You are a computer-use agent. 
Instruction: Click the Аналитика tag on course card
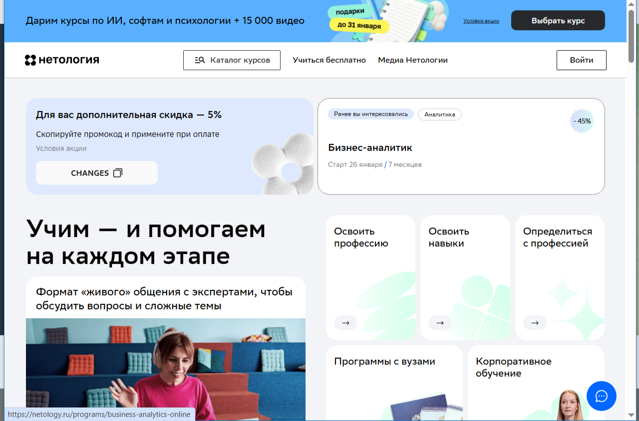click(x=439, y=114)
